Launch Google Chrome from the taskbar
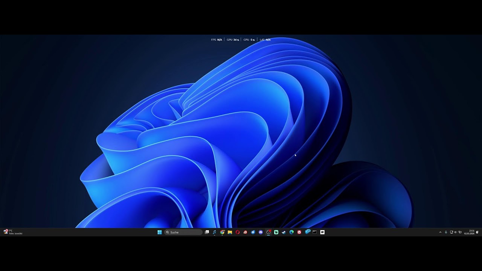Screen dimensions: 482x271 point(222,232)
